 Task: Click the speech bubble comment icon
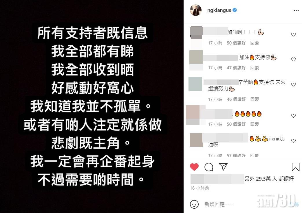209,167
